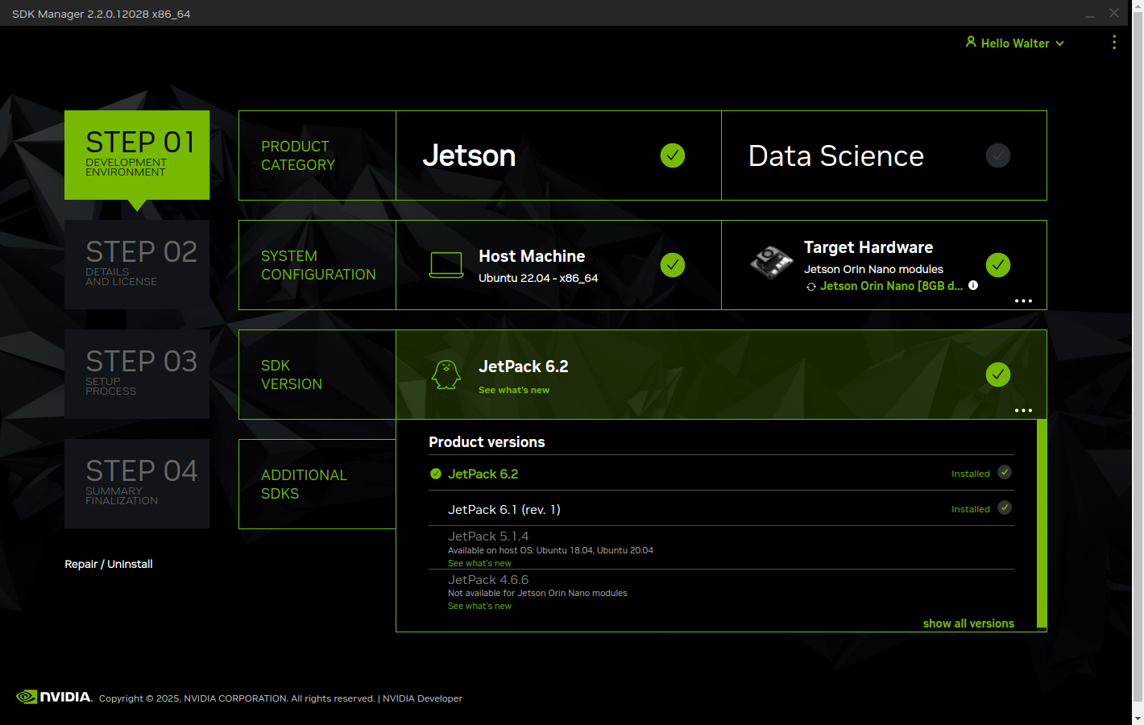Viewport: 1144px width, 725px height.
Task: Click the JetPack 6.2 heading in SDK version card
Action: point(524,367)
